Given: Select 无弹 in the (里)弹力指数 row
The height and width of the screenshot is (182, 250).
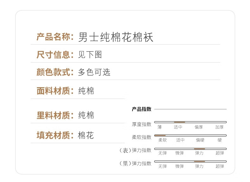Looking at the screenshot, I should (162, 166).
